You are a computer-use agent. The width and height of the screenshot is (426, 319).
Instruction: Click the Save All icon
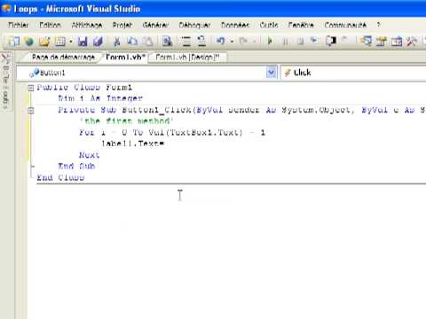(98, 42)
